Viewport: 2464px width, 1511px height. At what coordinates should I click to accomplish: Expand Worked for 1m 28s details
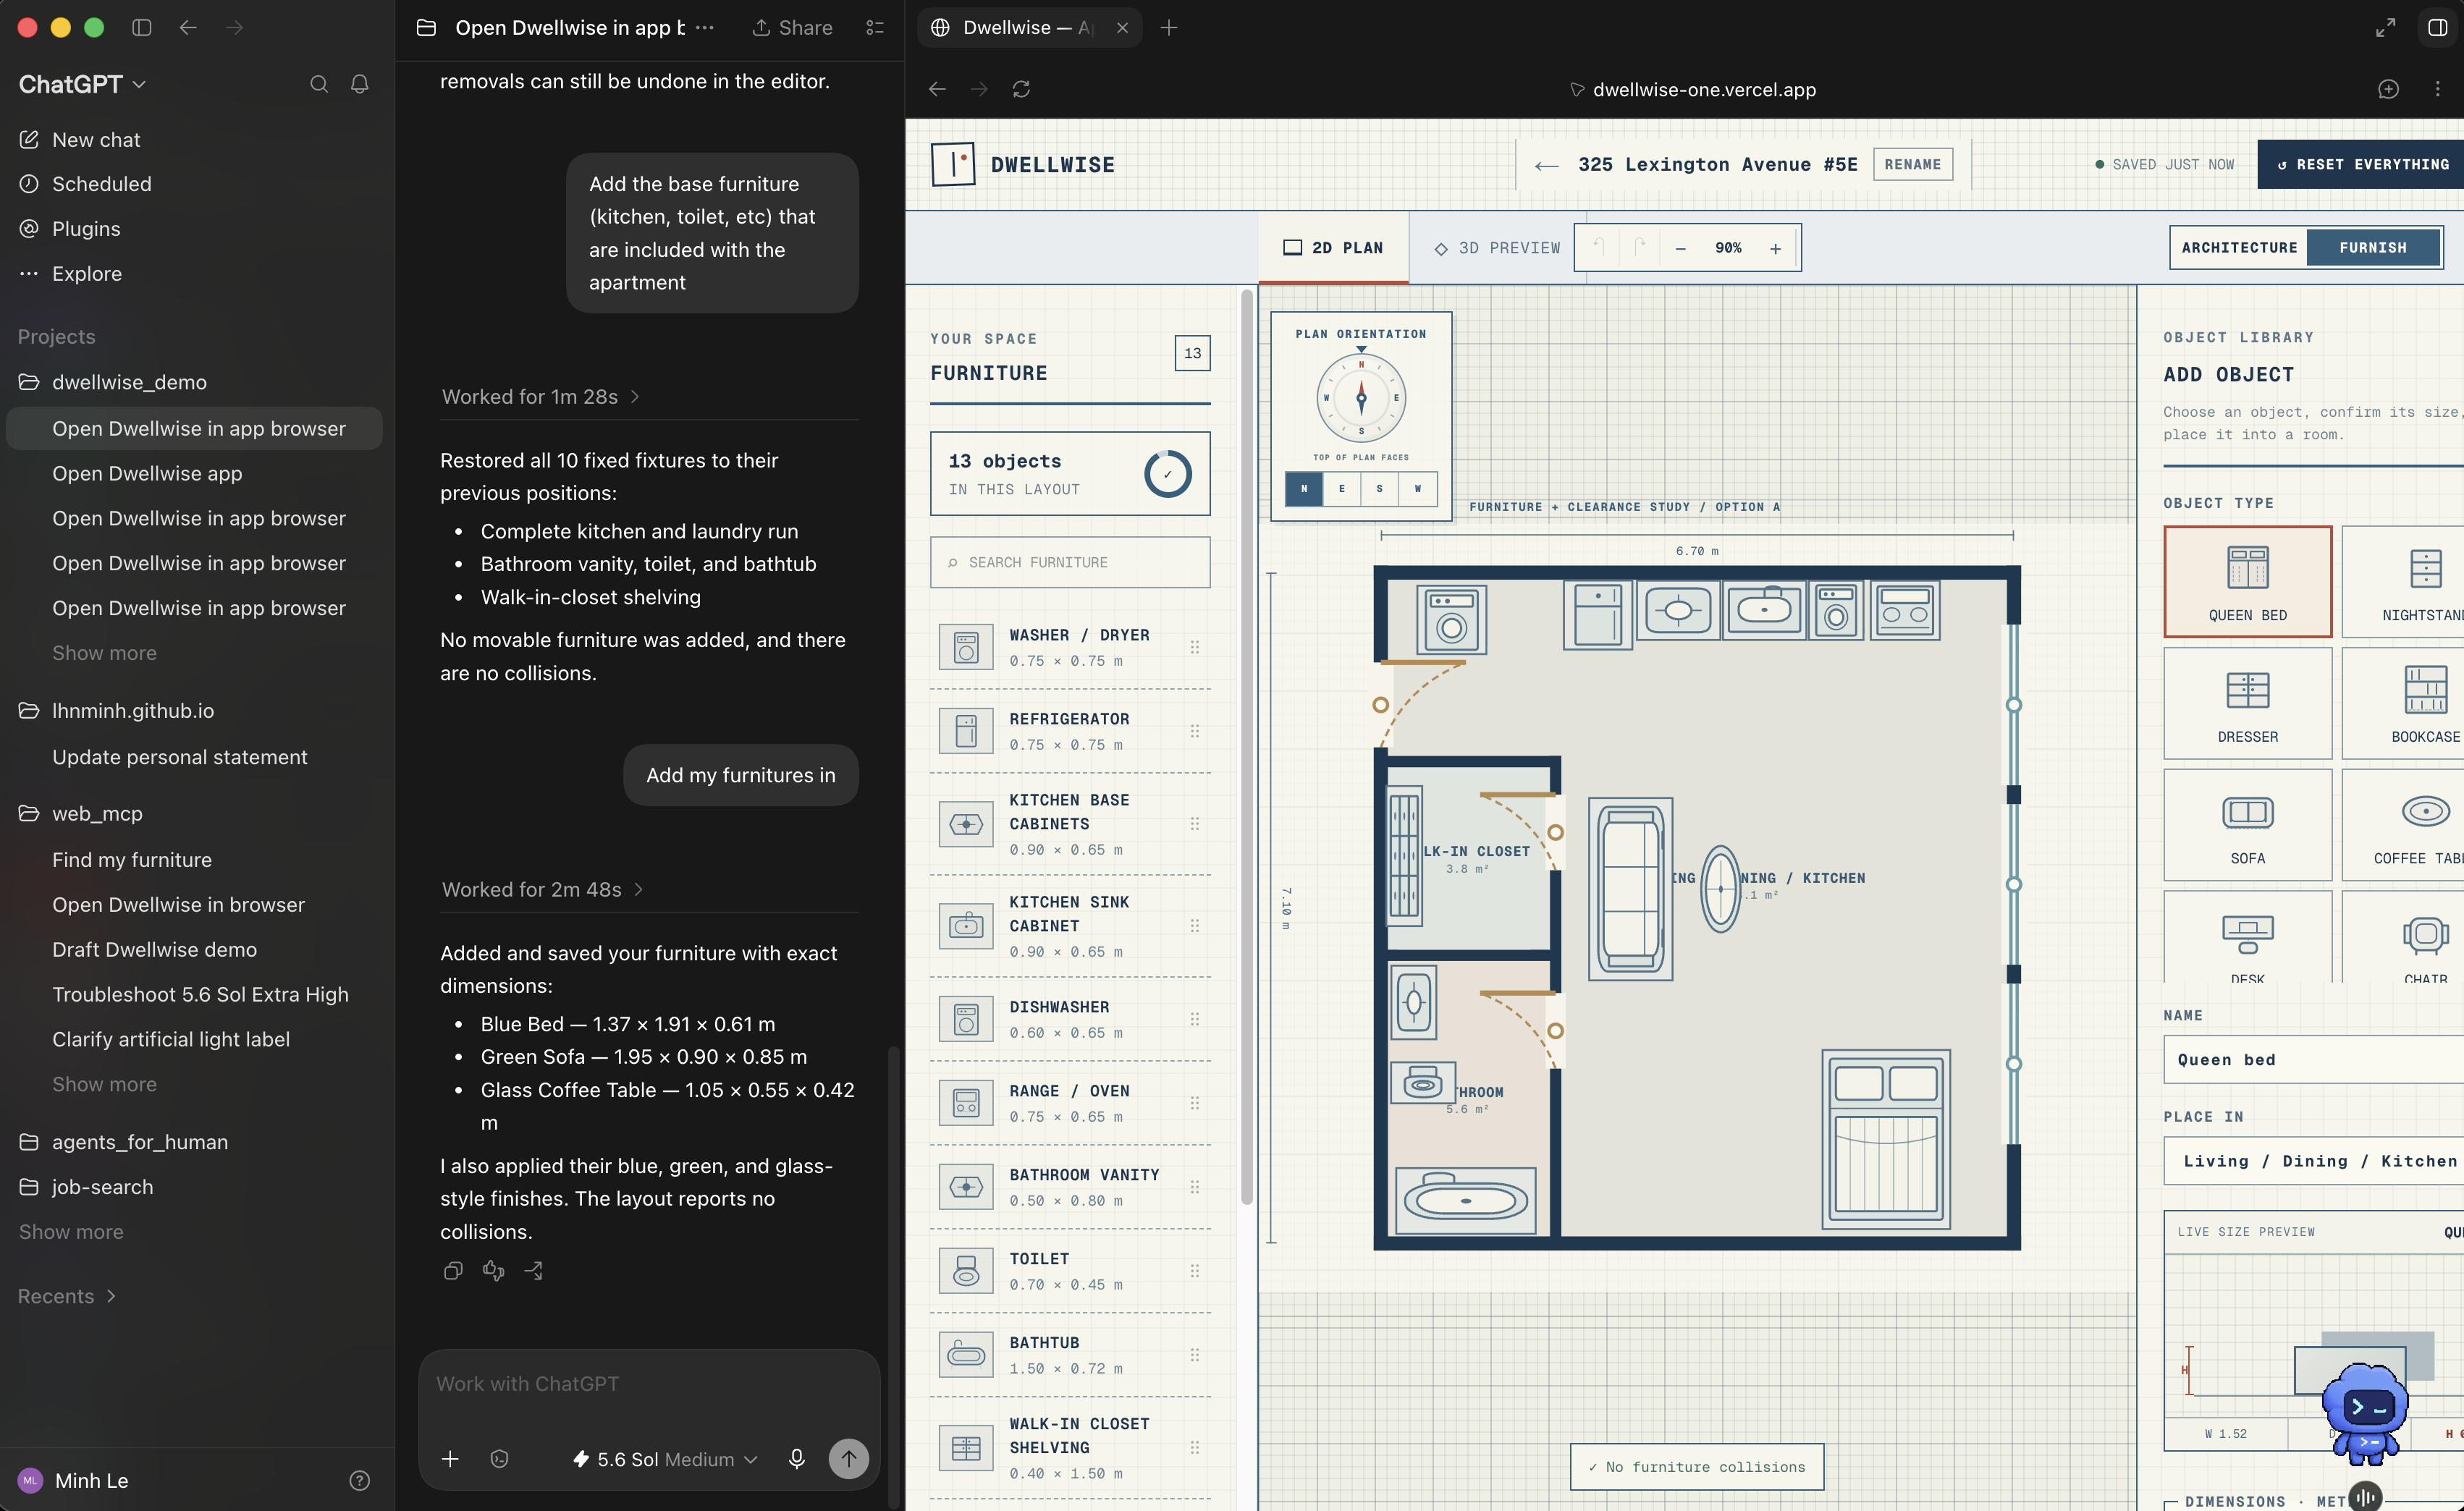pos(541,397)
